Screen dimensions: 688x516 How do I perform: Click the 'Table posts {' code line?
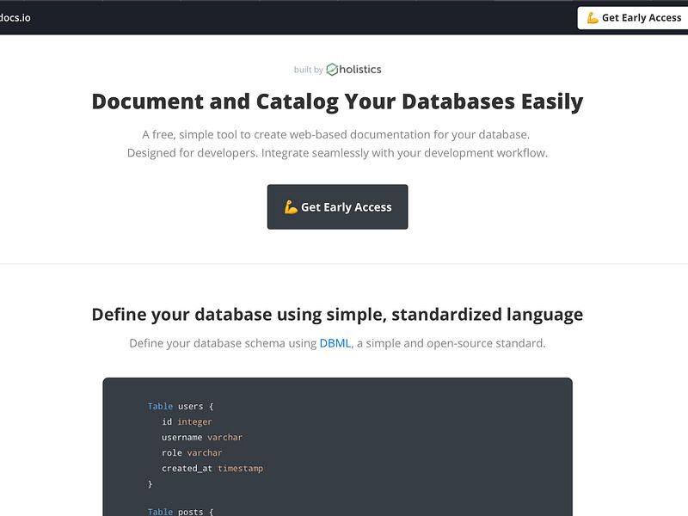tap(181, 511)
